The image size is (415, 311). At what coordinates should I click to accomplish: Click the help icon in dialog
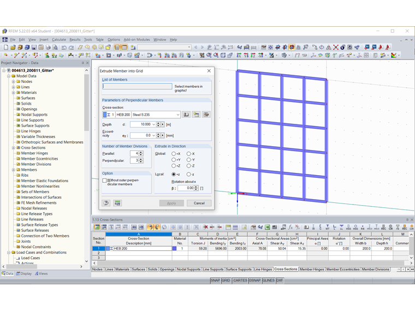106,203
